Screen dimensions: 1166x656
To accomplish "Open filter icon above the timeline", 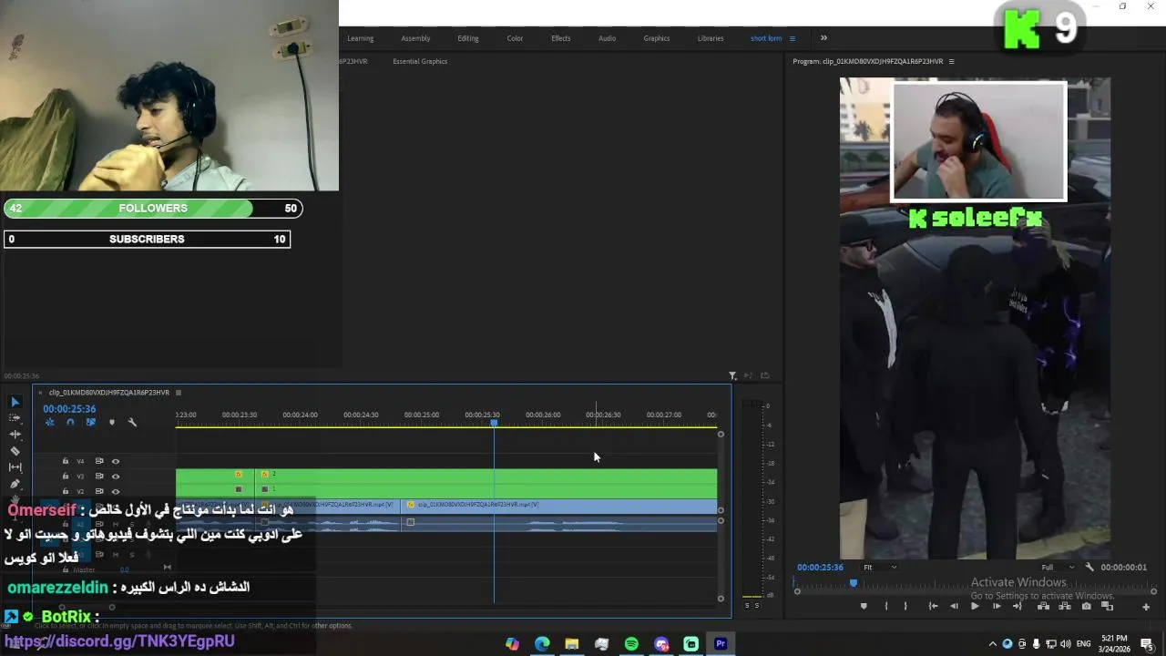I will point(732,375).
